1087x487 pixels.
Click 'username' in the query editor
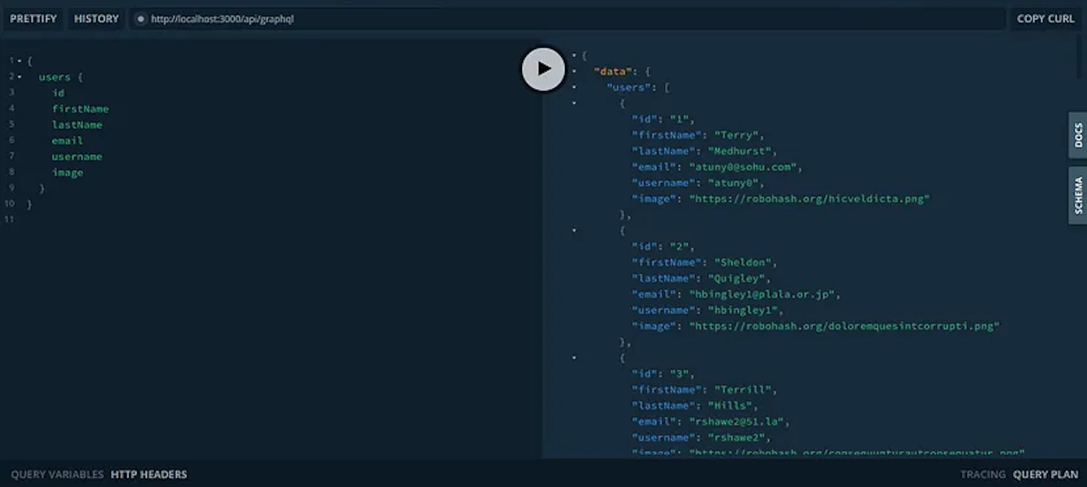point(77,156)
